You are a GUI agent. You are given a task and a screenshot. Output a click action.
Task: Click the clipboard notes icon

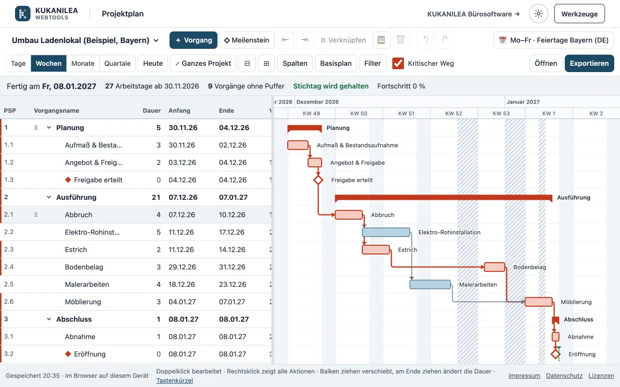pos(381,40)
